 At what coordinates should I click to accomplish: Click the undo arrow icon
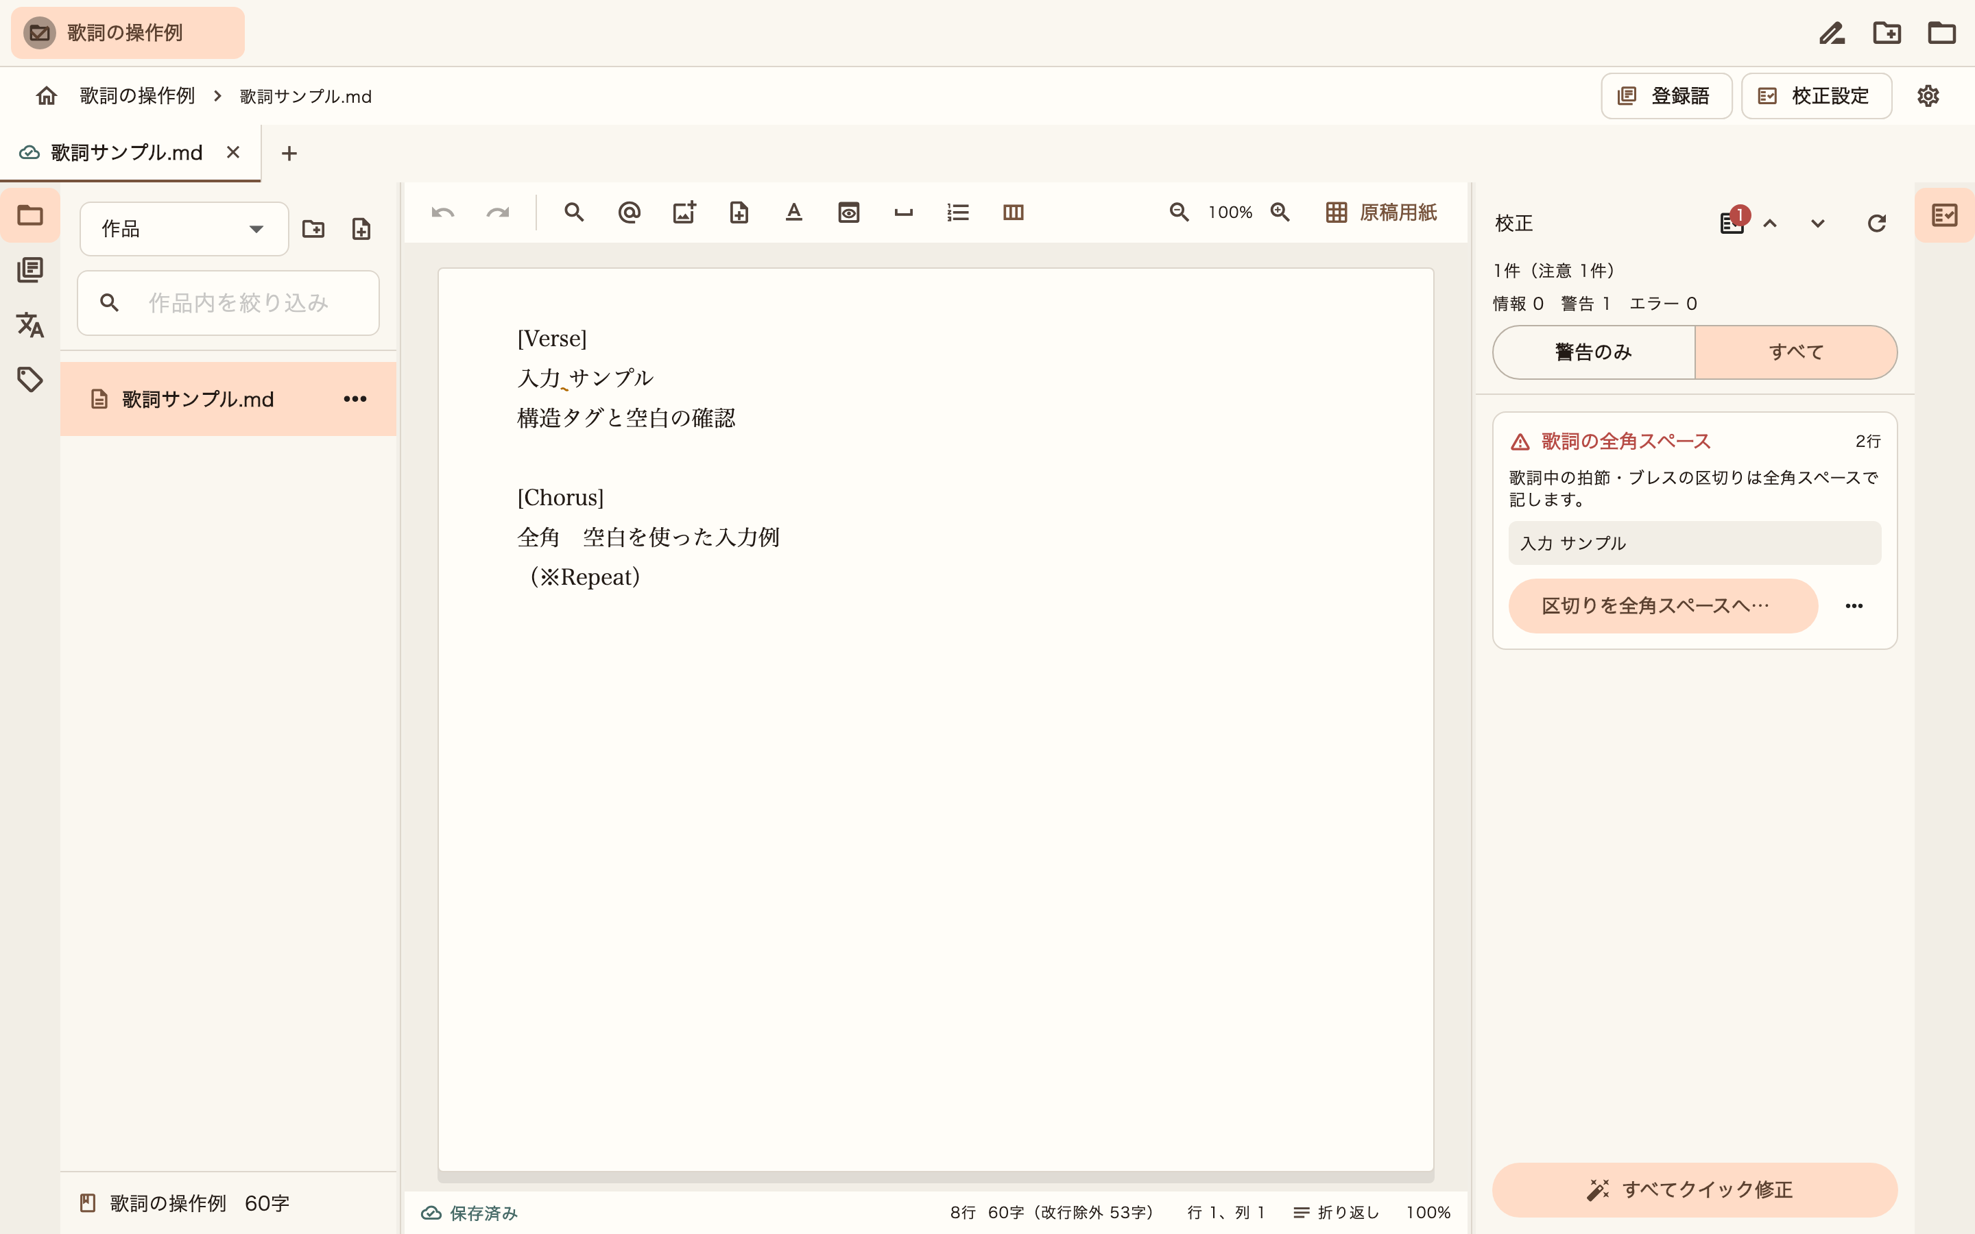[x=442, y=213]
